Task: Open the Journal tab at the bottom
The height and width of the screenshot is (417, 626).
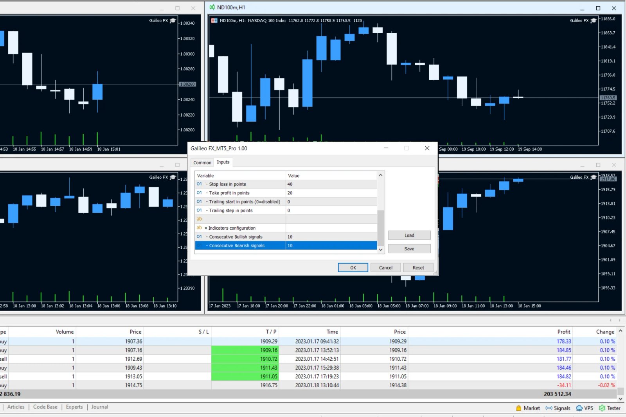Action: (99, 407)
